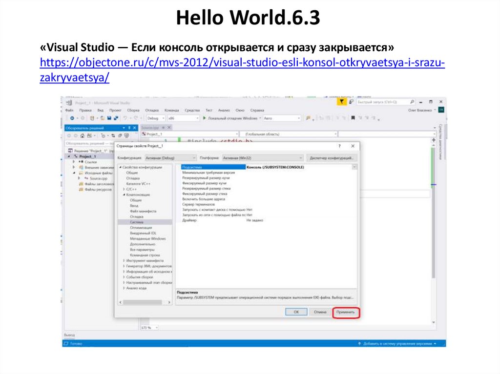Open the Debug configuration dropdown in toolbar

(156, 118)
